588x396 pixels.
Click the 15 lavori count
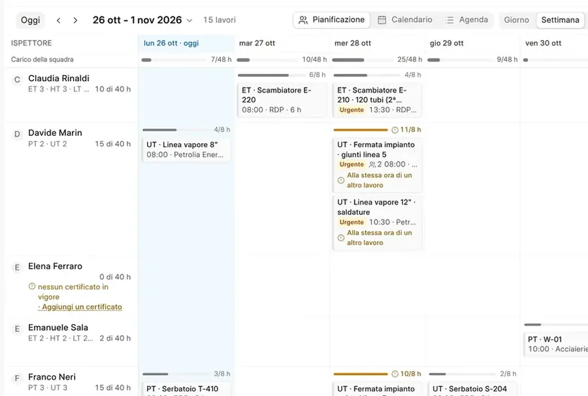[x=220, y=20]
